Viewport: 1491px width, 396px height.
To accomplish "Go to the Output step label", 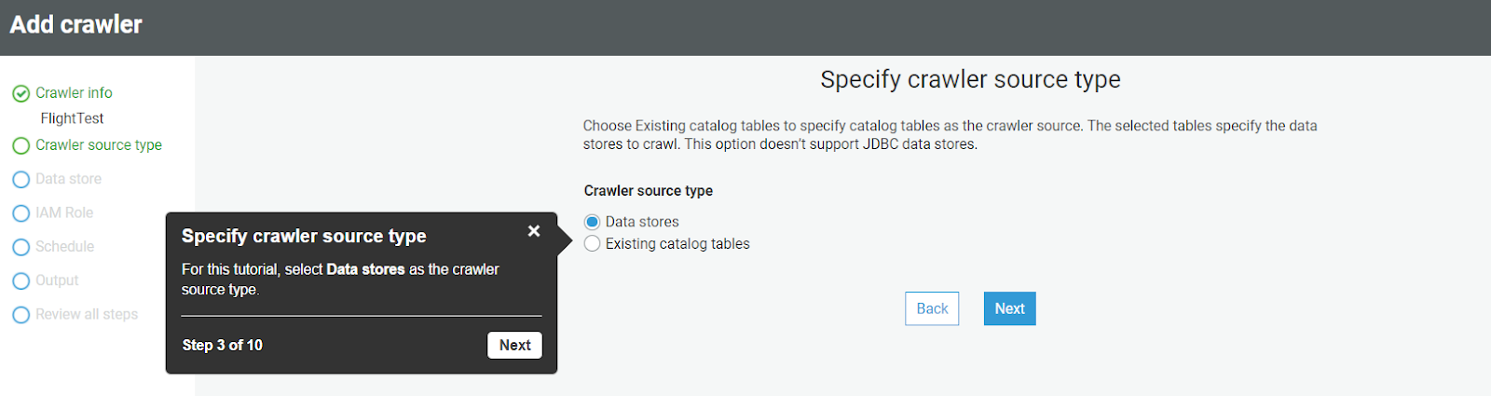I will (x=57, y=280).
